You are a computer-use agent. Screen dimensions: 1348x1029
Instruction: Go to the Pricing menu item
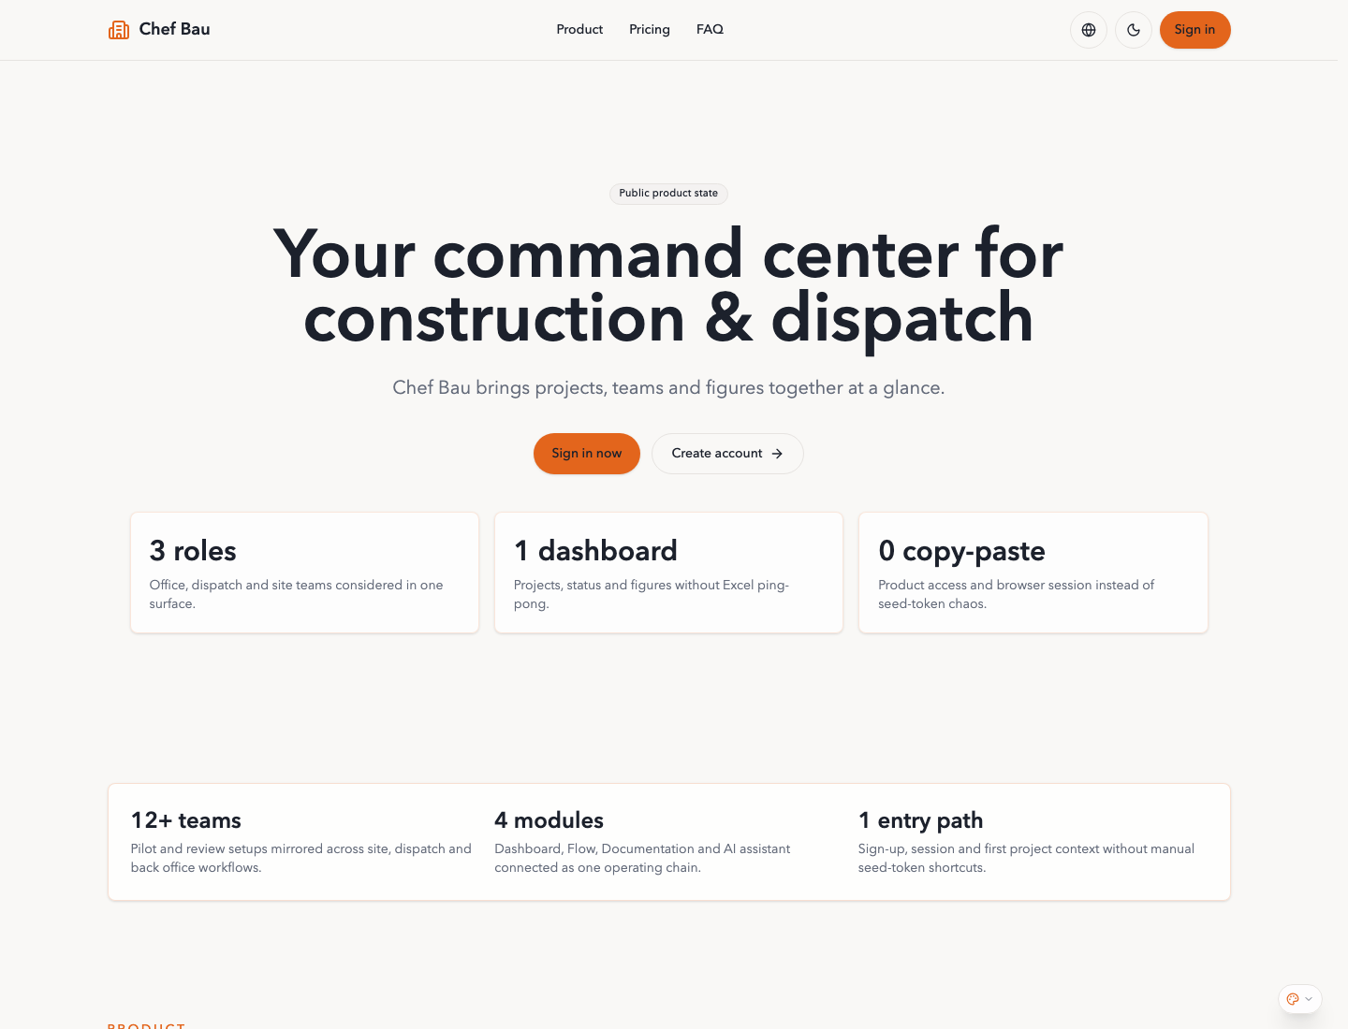coord(650,30)
